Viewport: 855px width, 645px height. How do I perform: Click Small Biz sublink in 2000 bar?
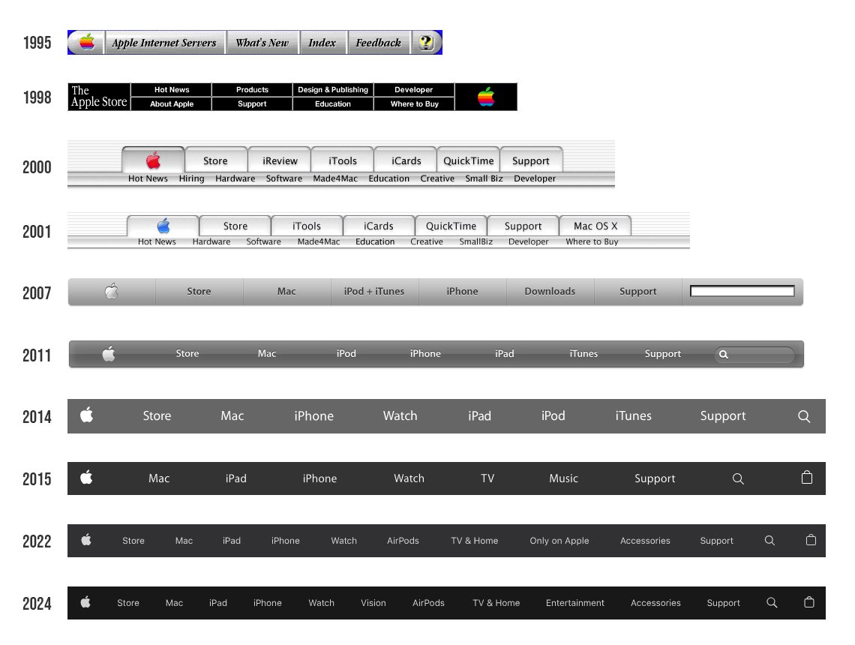(x=484, y=178)
